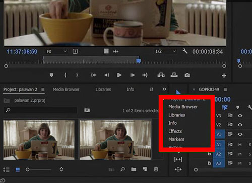Expand hidden panel tabs with double chevron
The height and width of the screenshot is (183, 252).
(164, 89)
